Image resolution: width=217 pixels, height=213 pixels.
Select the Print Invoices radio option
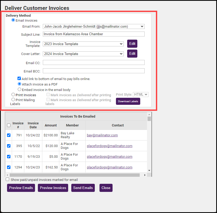click(13, 95)
